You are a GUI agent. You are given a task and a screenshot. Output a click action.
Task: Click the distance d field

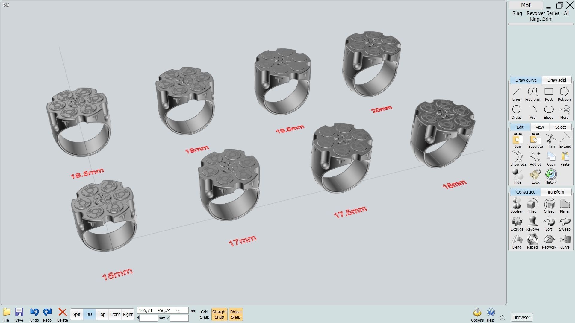pos(149,318)
